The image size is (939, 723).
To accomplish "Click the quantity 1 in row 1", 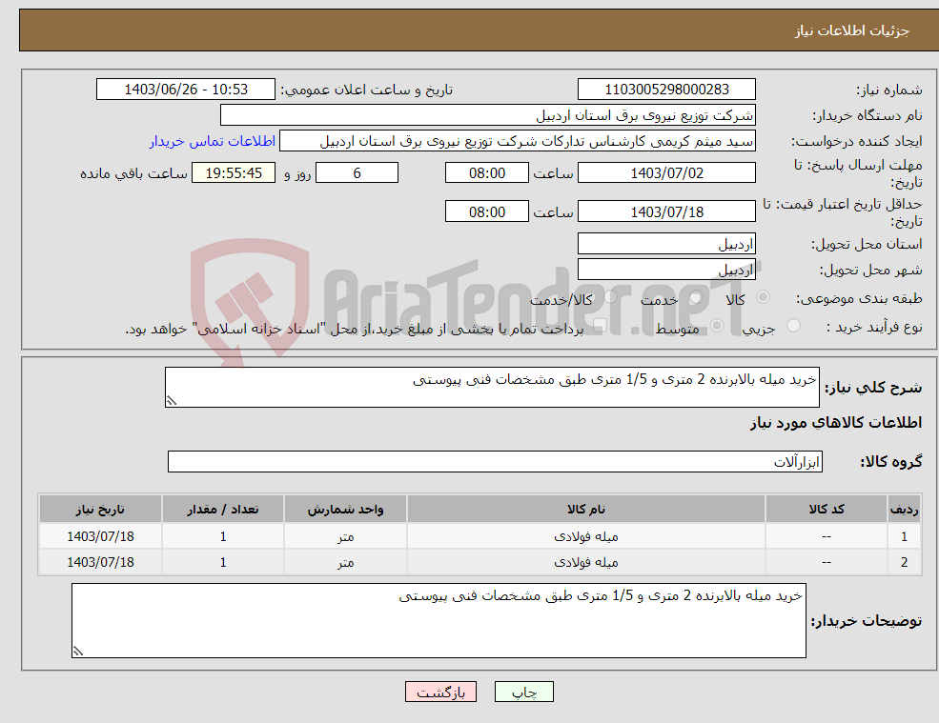I will 223,537.
